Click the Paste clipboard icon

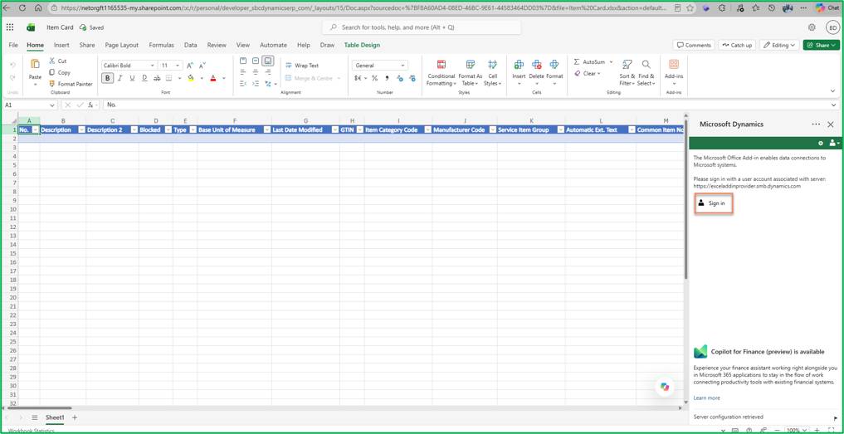click(35, 64)
